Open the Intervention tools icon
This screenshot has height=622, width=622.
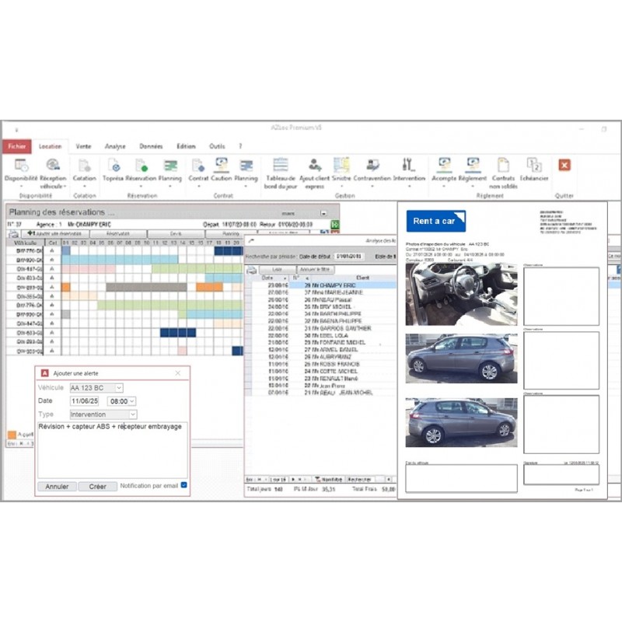click(409, 165)
